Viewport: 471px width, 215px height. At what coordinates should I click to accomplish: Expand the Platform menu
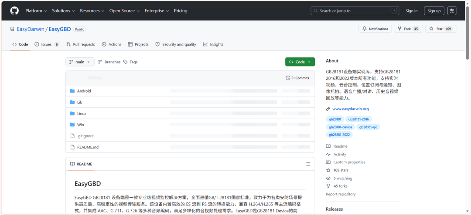pos(36,11)
